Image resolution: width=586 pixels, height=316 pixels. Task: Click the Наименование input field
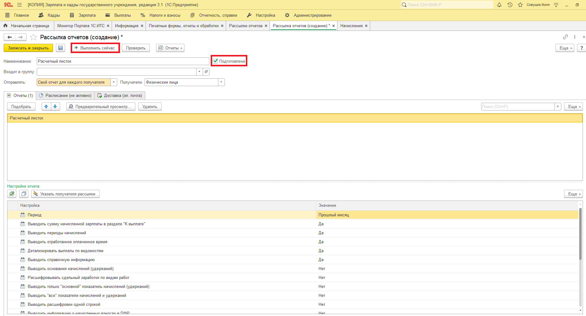click(x=123, y=61)
